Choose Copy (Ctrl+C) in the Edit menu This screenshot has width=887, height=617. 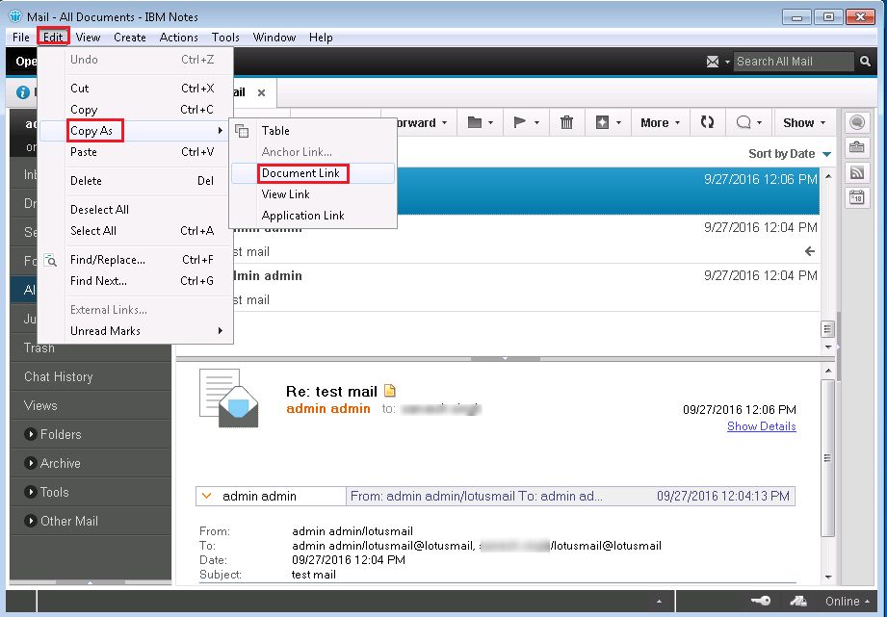[136, 110]
